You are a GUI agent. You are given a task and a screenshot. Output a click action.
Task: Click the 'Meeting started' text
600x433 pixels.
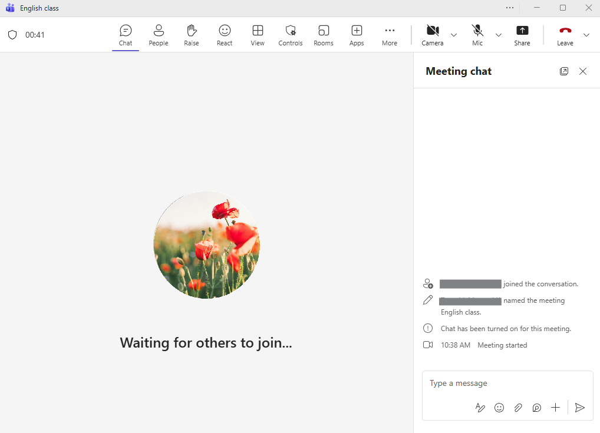pyautogui.click(x=502, y=345)
